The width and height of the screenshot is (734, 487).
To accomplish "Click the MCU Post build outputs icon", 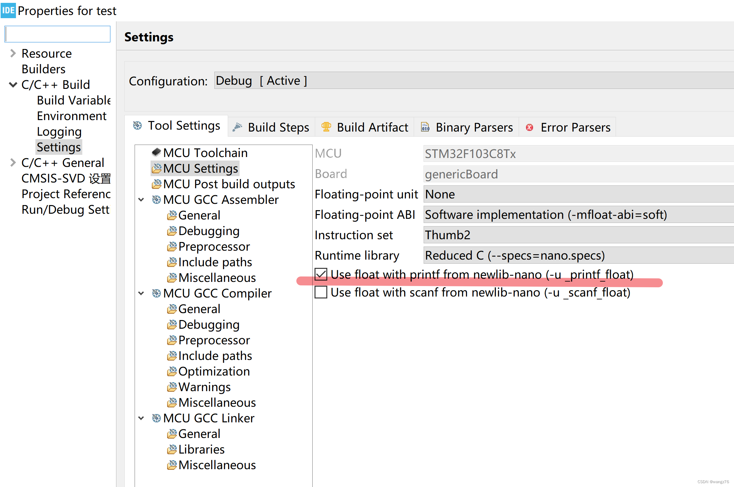I will 156,184.
